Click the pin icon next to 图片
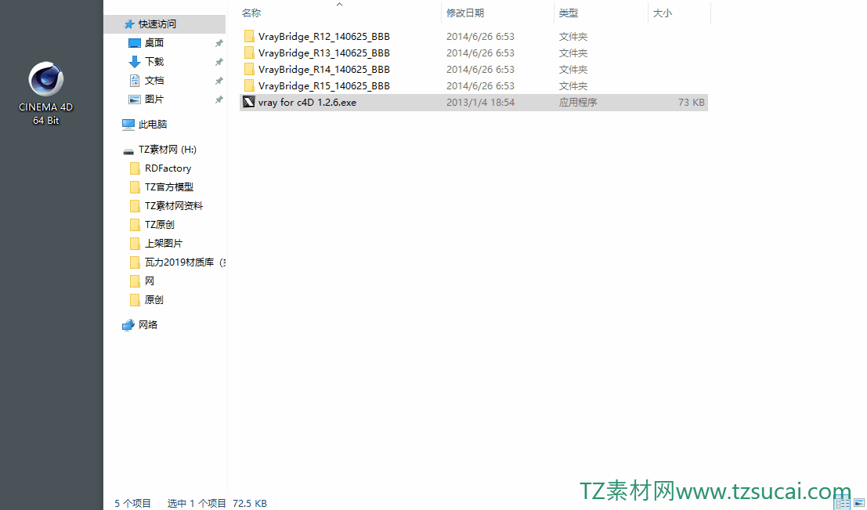The image size is (867, 510). (219, 99)
